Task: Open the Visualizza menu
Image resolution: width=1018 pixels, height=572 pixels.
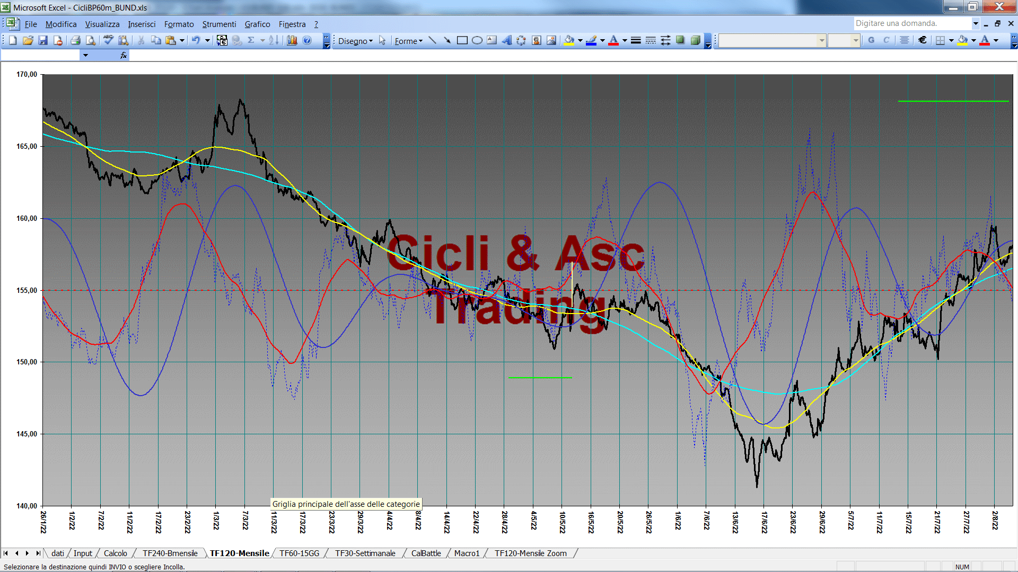Action: tap(102, 24)
